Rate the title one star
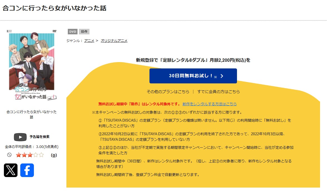 point(18,155)
